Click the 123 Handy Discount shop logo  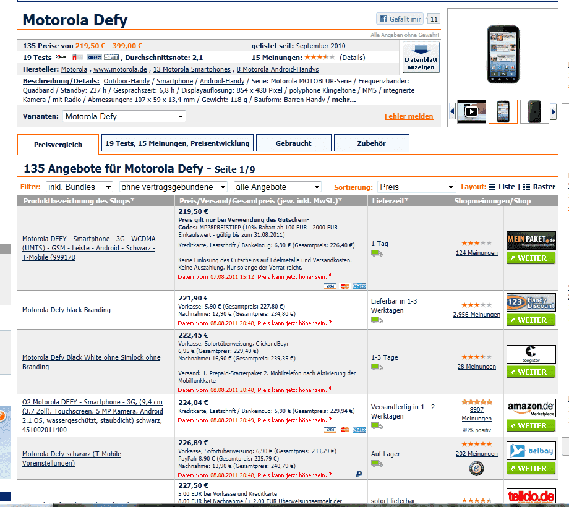[x=531, y=302]
